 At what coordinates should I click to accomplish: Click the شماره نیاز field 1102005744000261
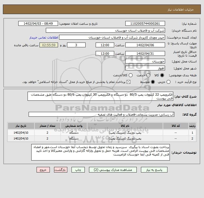click(145, 24)
